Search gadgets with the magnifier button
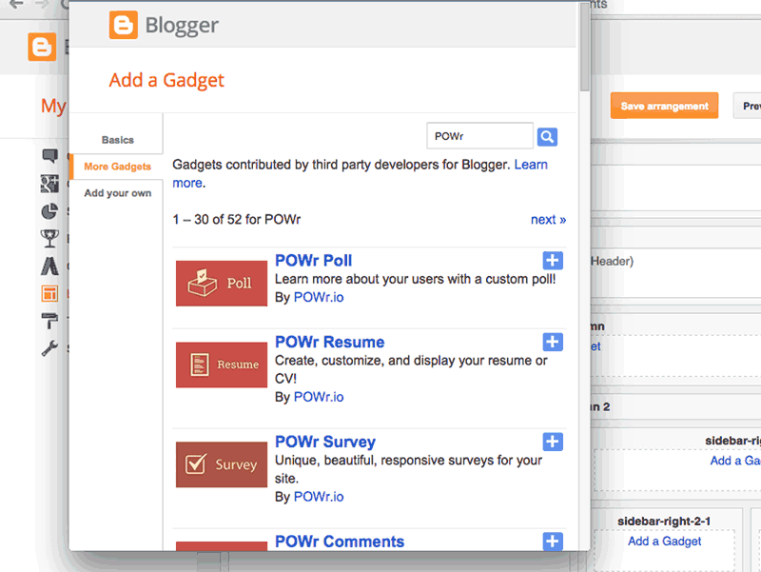The height and width of the screenshot is (572, 761). [x=547, y=136]
